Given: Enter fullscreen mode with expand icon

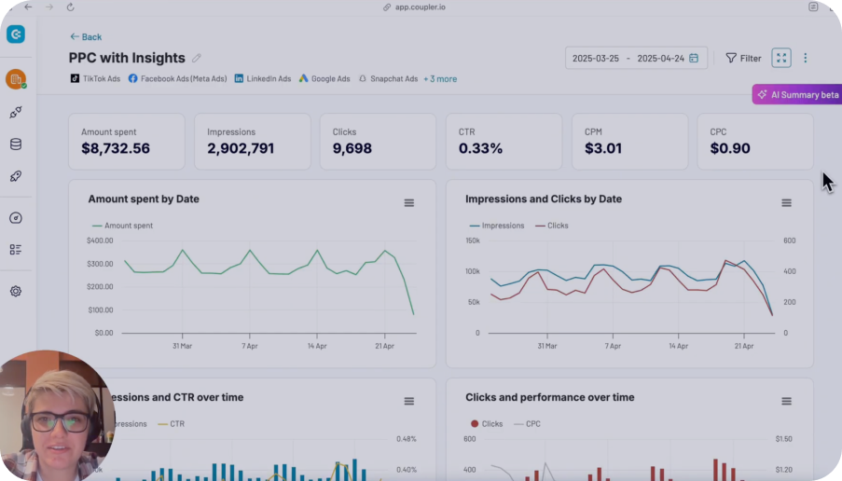Looking at the screenshot, I should pos(781,58).
